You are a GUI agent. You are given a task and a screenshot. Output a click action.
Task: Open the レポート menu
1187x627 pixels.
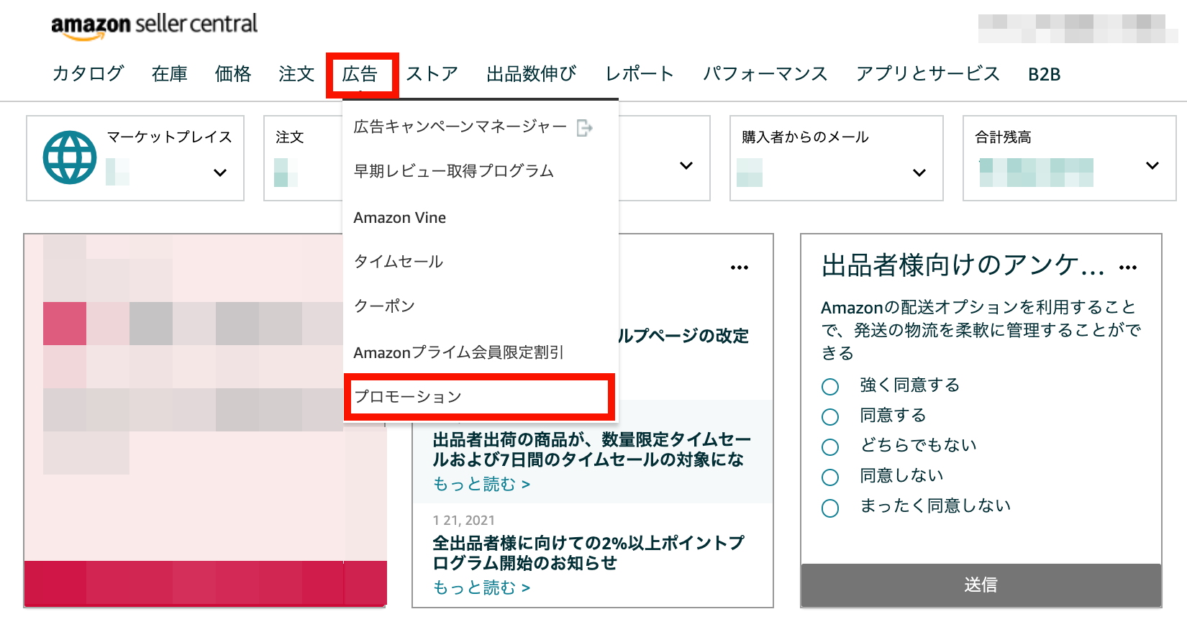640,74
